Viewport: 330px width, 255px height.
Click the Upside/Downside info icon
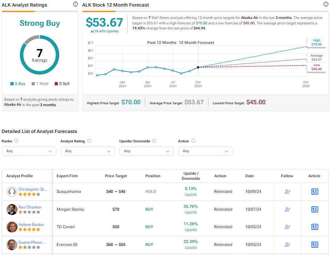pos(154,141)
